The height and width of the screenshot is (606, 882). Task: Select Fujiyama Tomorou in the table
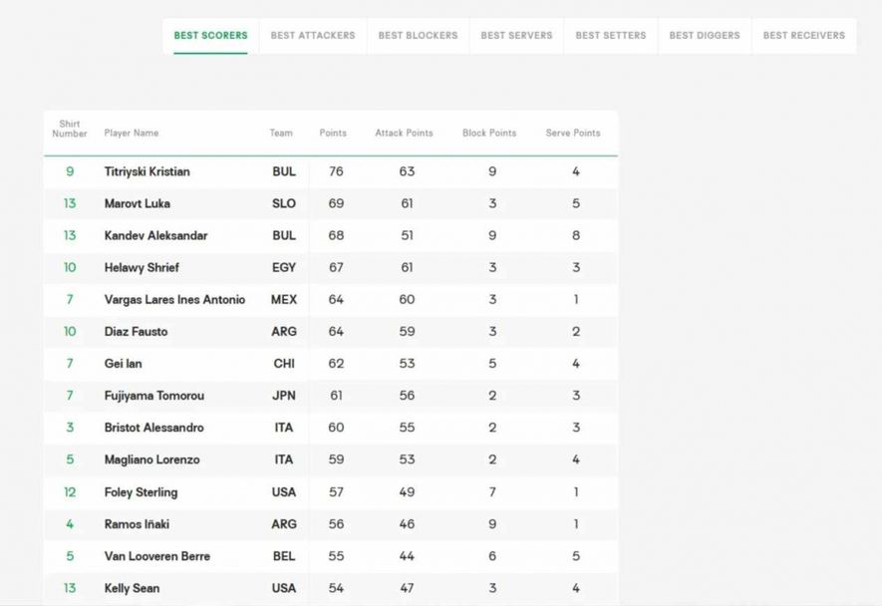(153, 396)
